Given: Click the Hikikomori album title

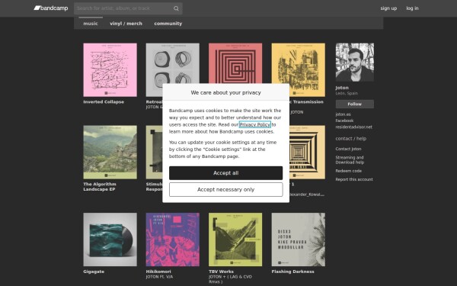Looking at the screenshot, I should 158,272.
